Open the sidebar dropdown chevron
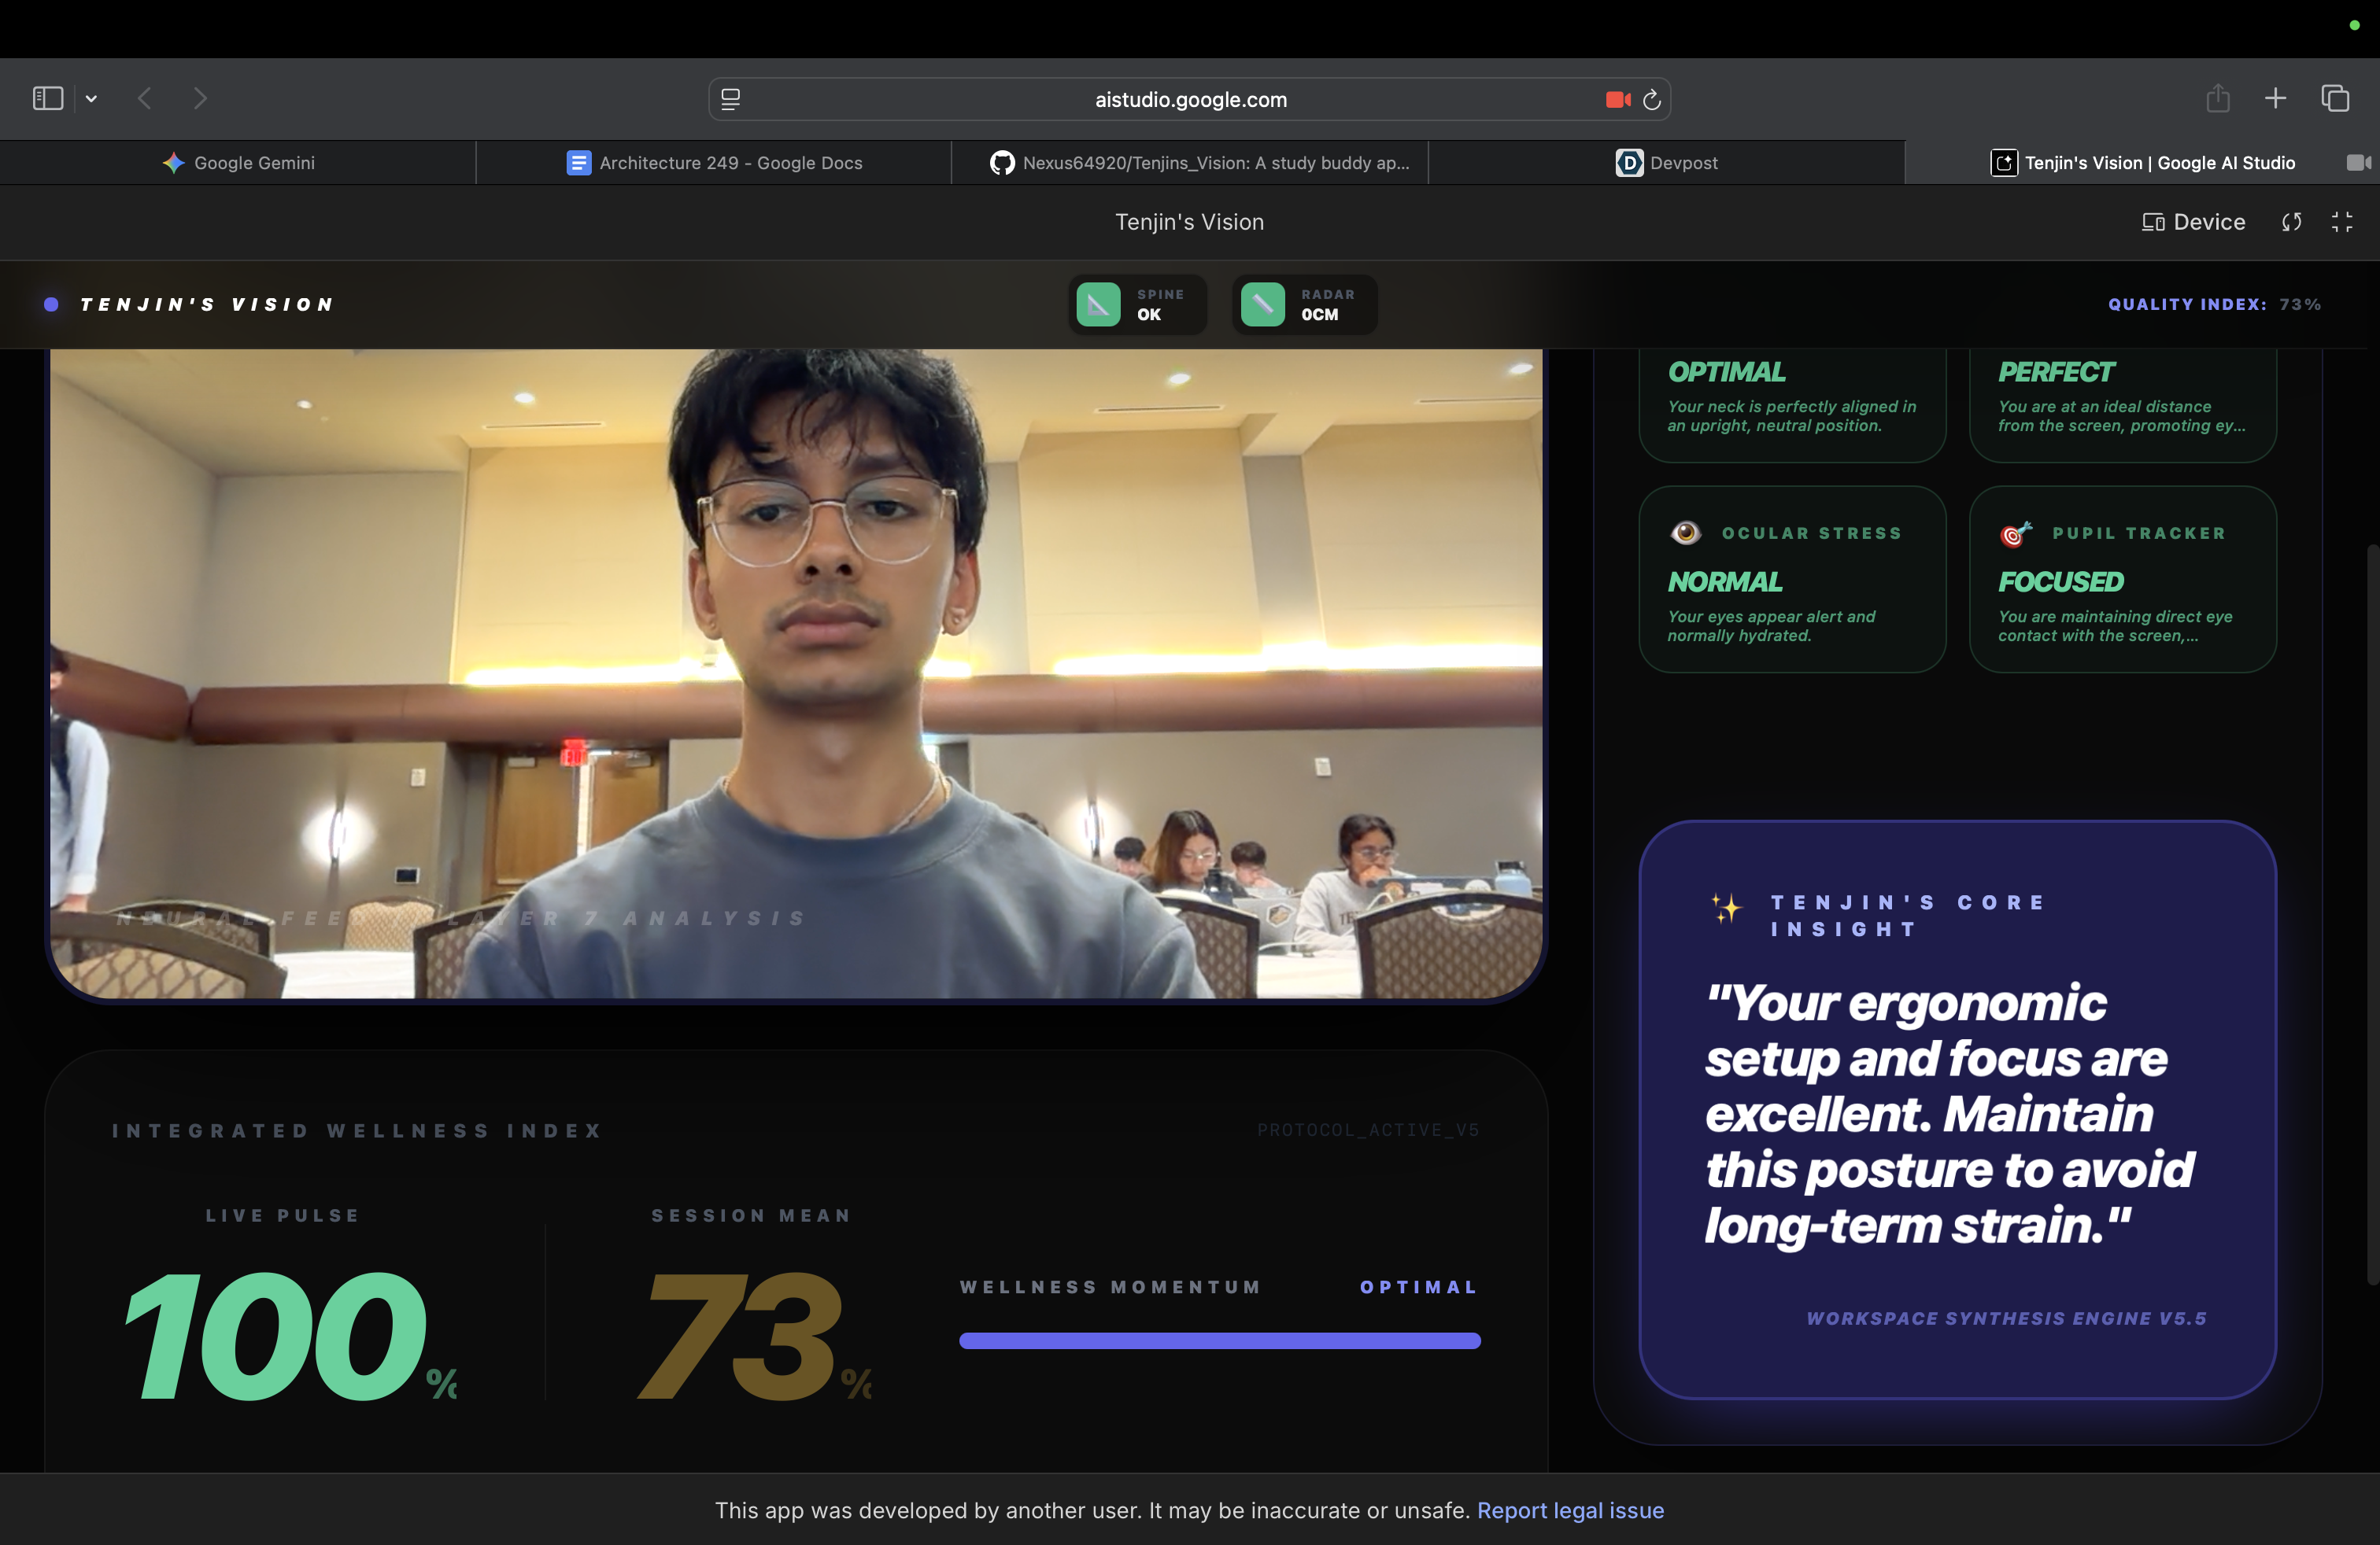This screenshot has width=2380, height=1545. (x=91, y=98)
